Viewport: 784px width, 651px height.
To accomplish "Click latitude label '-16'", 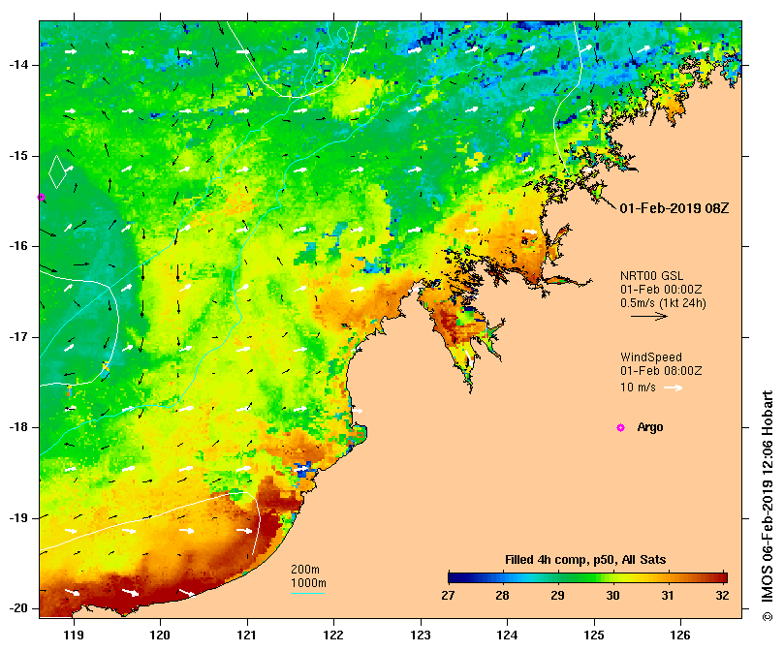I will pos(18,246).
